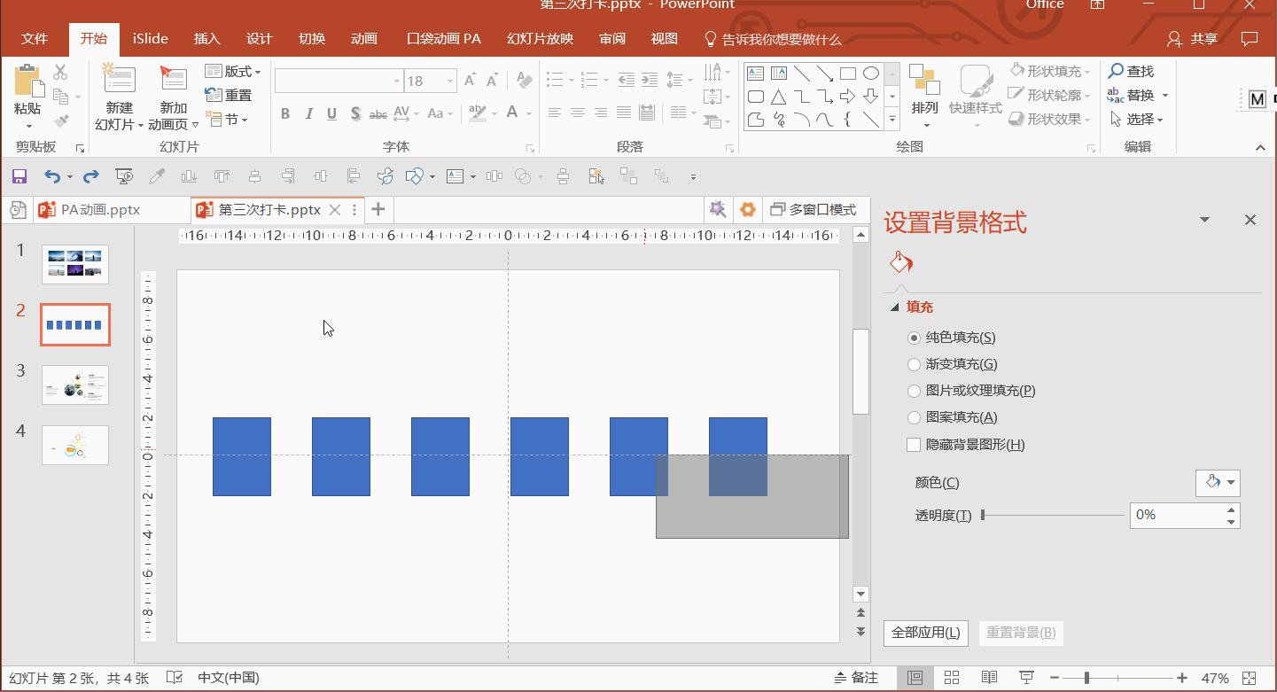
Task: Expand the background color picker dropdown
Action: [x=1218, y=483]
